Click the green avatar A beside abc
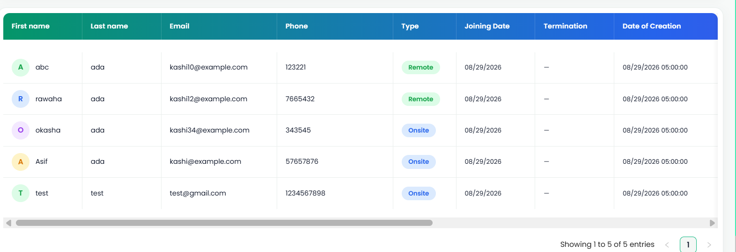The image size is (736, 252). click(x=21, y=67)
